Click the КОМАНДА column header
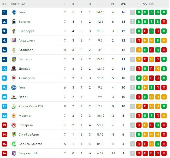This screenshot has width=170, height=158. click(x=18, y=4)
